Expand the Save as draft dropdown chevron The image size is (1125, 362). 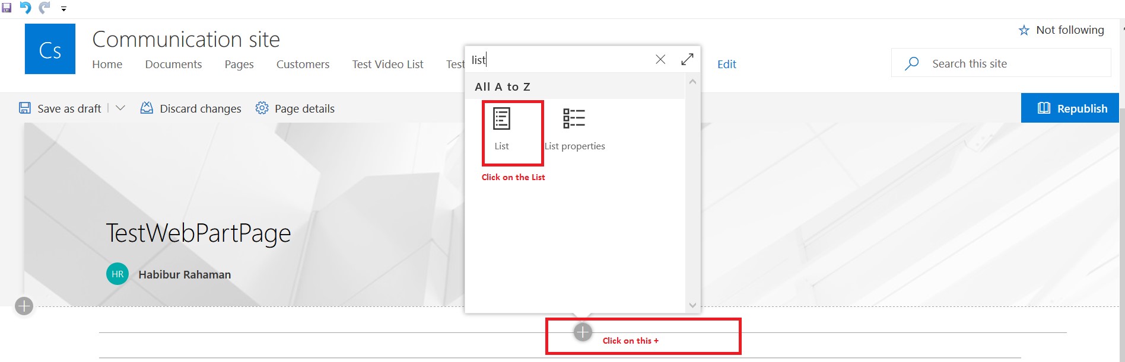[x=120, y=108]
